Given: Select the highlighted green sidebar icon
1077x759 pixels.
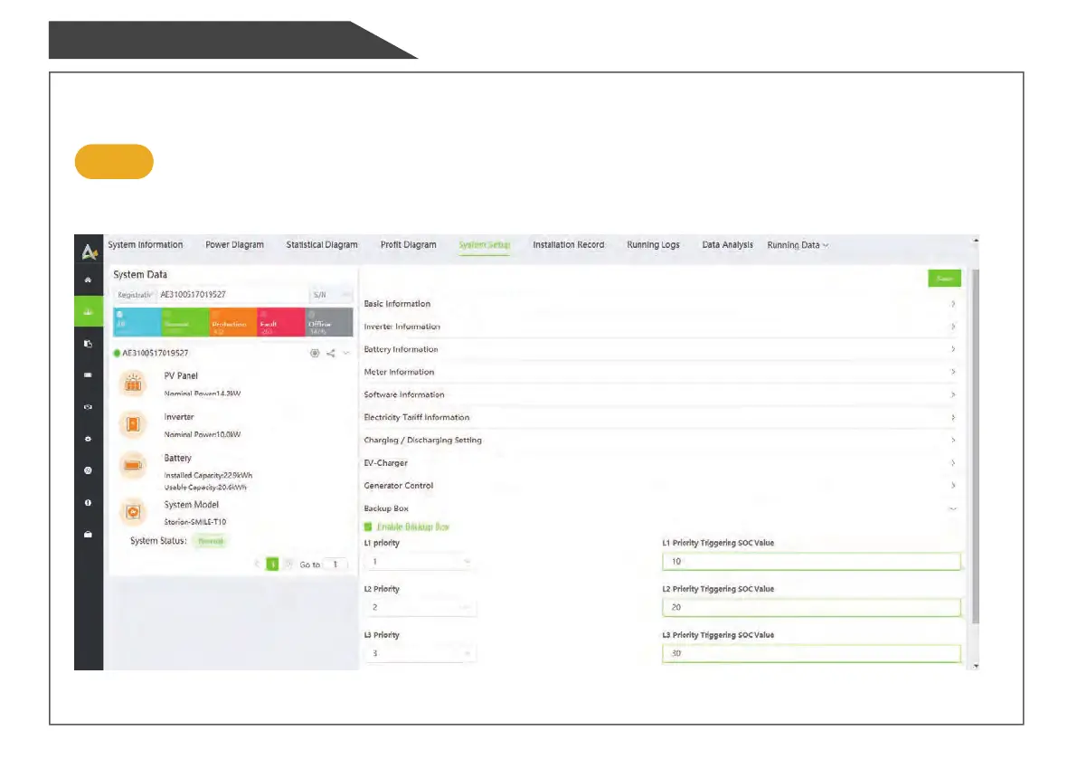Looking at the screenshot, I should click(x=89, y=312).
